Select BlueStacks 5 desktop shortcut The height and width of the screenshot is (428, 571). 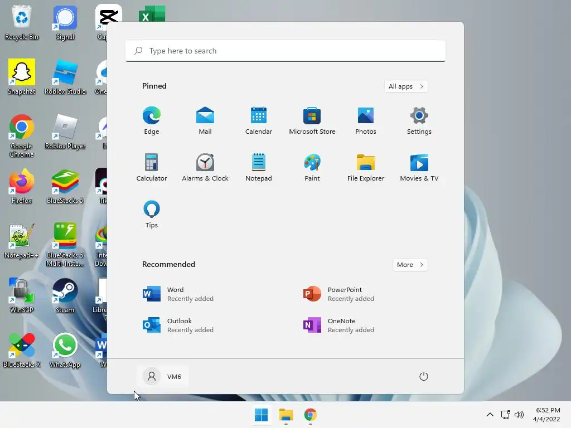65,186
